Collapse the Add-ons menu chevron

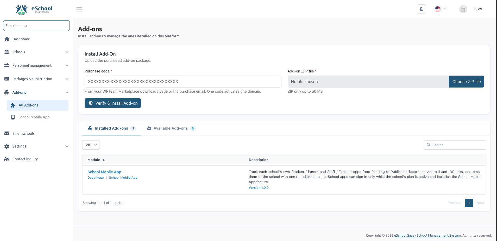click(67, 92)
